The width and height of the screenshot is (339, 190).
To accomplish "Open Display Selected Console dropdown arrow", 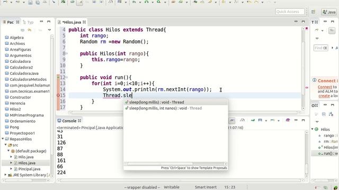I will [x=266, y=120].
